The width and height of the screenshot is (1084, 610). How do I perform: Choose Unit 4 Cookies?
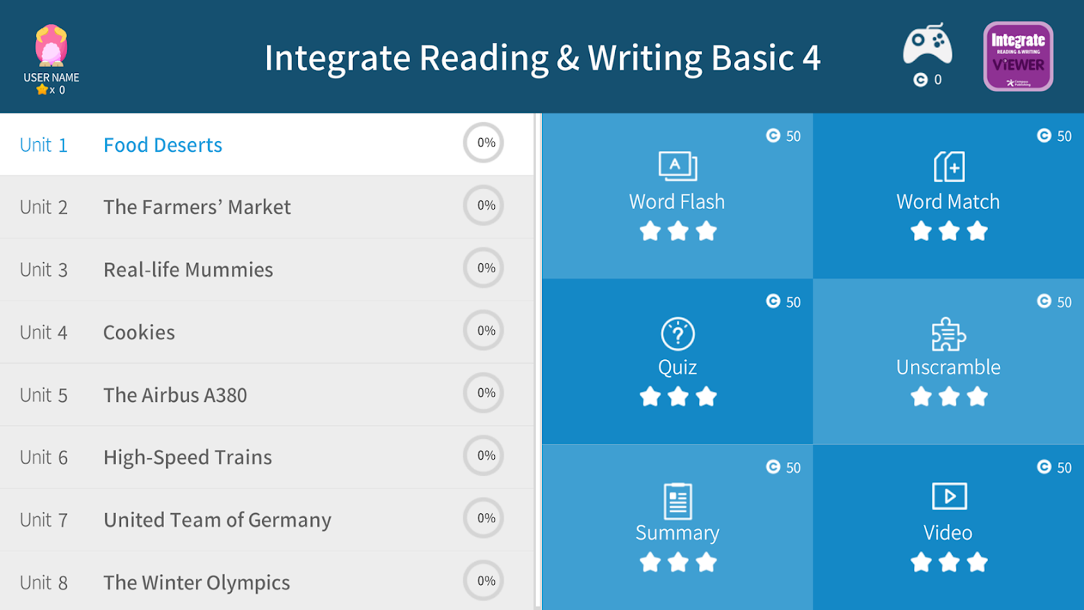click(x=139, y=332)
